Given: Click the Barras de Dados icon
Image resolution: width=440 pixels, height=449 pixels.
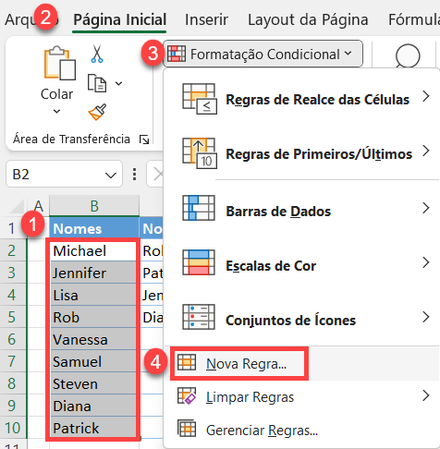Looking at the screenshot, I should (x=199, y=208).
